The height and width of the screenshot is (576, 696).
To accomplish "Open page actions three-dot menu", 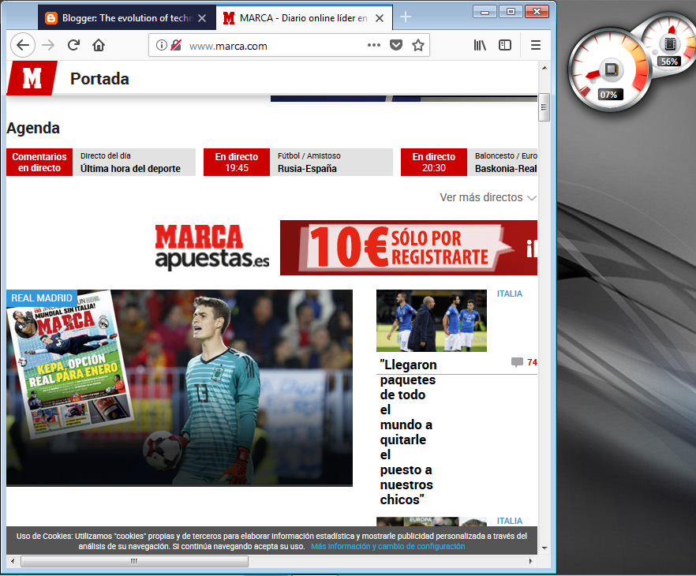I will pos(374,45).
